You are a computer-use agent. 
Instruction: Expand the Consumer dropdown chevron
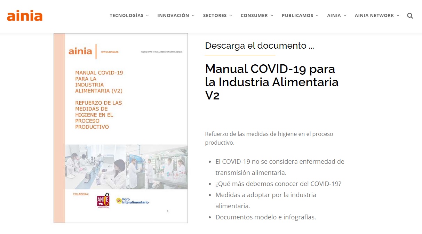pyautogui.click(x=272, y=16)
